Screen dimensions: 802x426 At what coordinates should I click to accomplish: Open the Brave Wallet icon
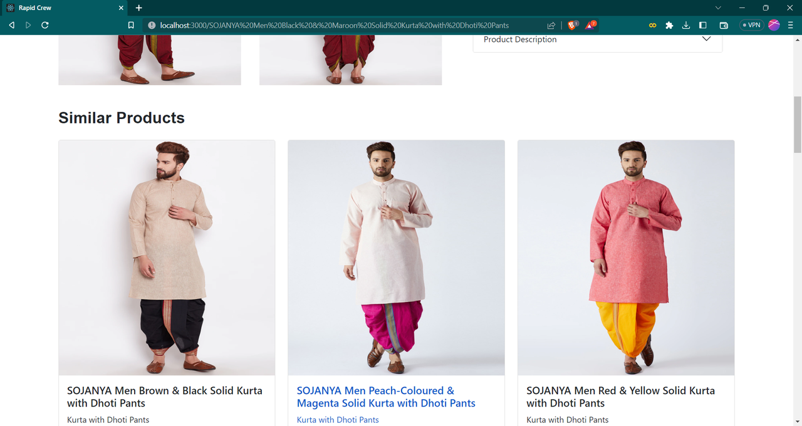coord(724,25)
